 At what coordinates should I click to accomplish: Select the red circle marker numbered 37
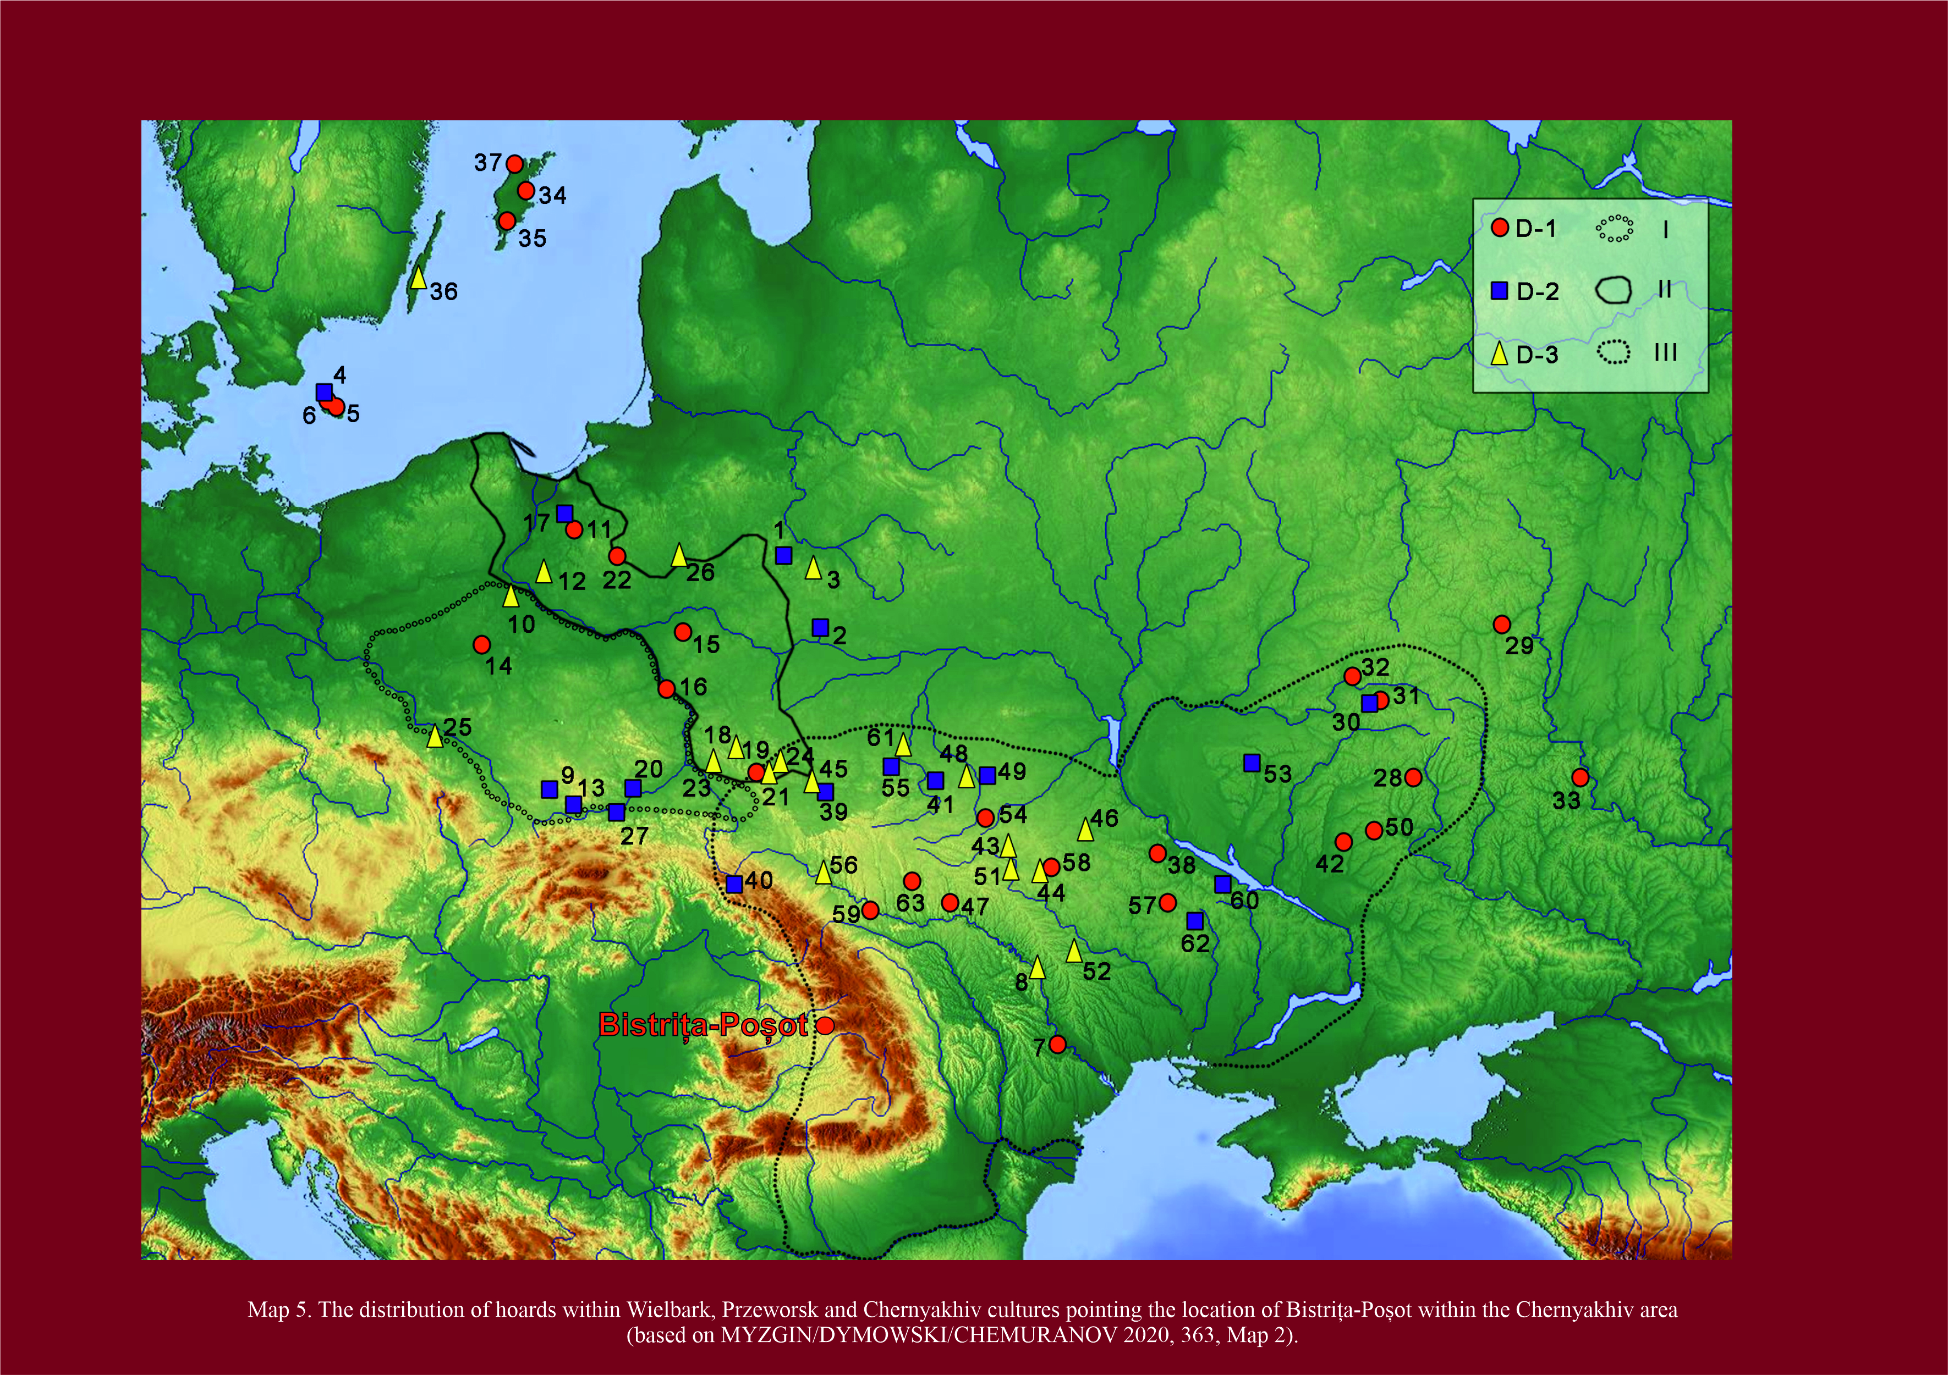point(514,164)
